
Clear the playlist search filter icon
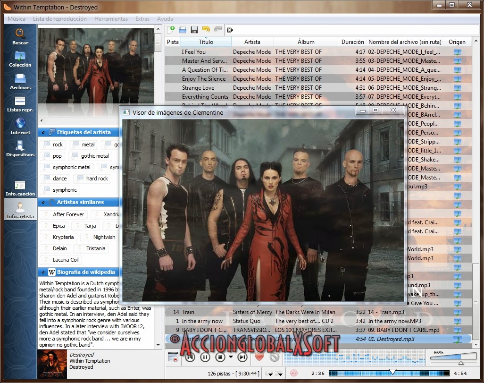click(x=230, y=30)
